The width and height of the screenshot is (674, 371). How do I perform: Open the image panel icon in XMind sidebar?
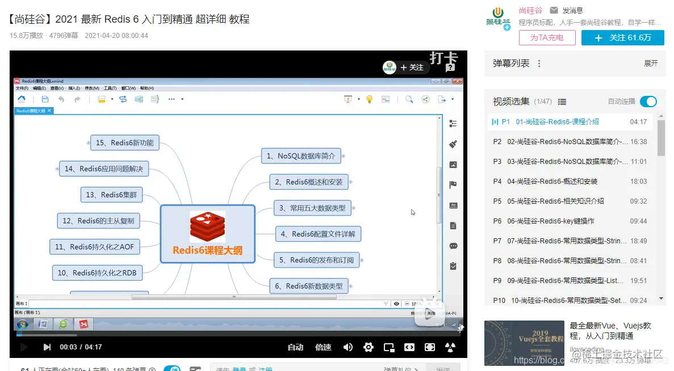pos(453,165)
